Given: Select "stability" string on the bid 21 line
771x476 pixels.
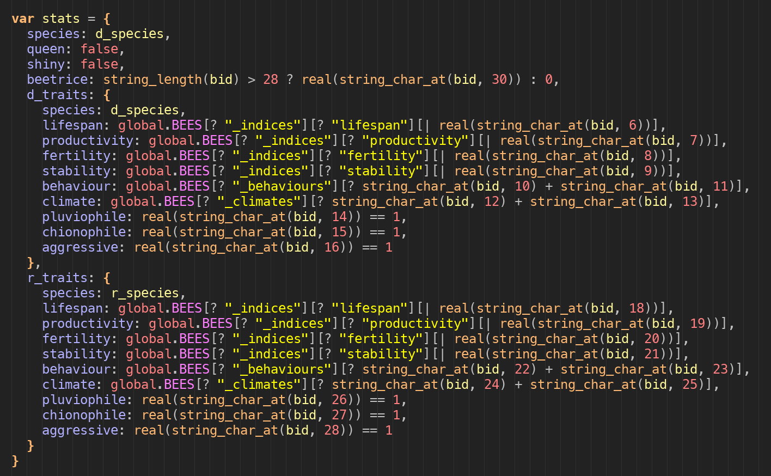Looking at the screenshot, I should 381,354.
